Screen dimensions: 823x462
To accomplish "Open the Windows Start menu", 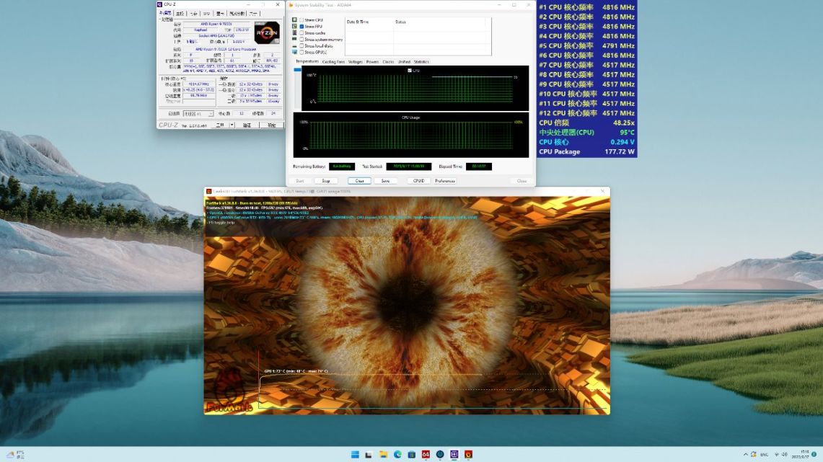I will 355,454.
